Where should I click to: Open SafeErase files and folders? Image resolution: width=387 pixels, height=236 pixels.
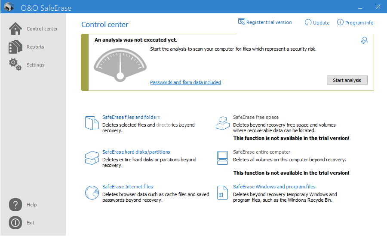(x=131, y=117)
